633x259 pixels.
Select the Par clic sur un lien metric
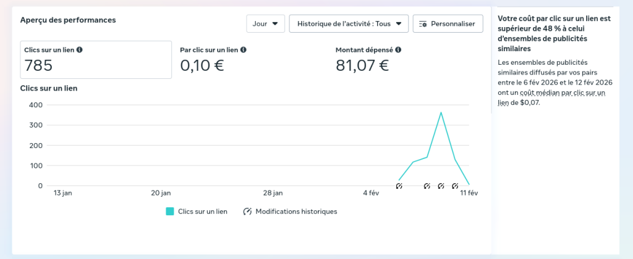click(213, 60)
